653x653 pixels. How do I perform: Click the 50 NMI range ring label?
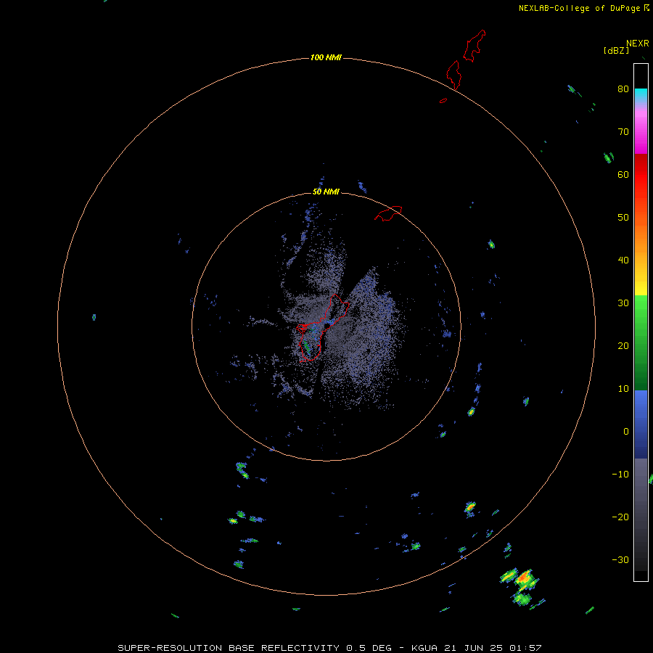point(326,192)
